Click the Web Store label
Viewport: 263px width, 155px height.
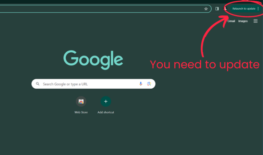click(x=81, y=113)
